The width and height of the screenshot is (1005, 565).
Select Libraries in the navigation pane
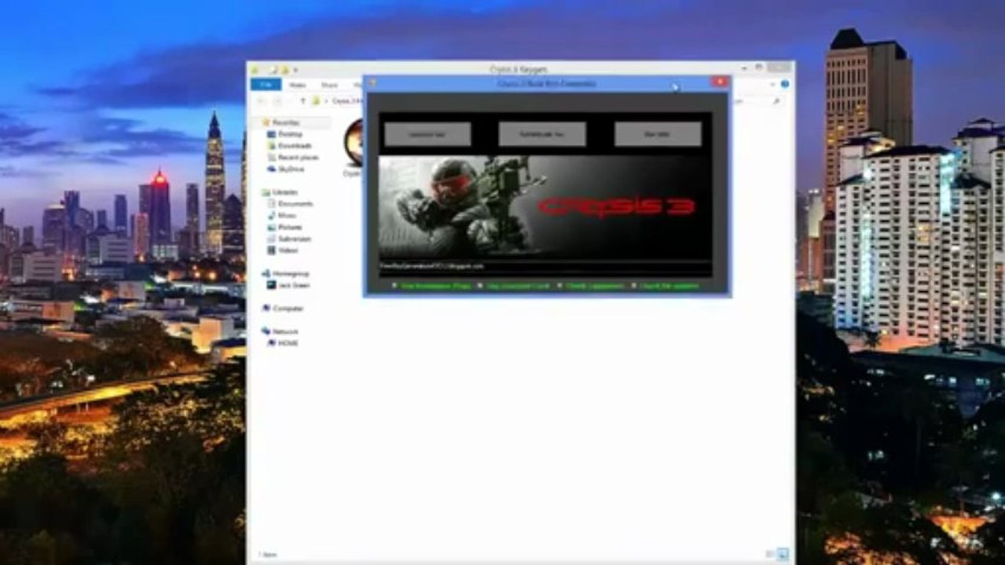point(285,192)
